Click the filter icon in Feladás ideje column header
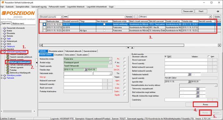223x120 pixels. tap(197, 21)
